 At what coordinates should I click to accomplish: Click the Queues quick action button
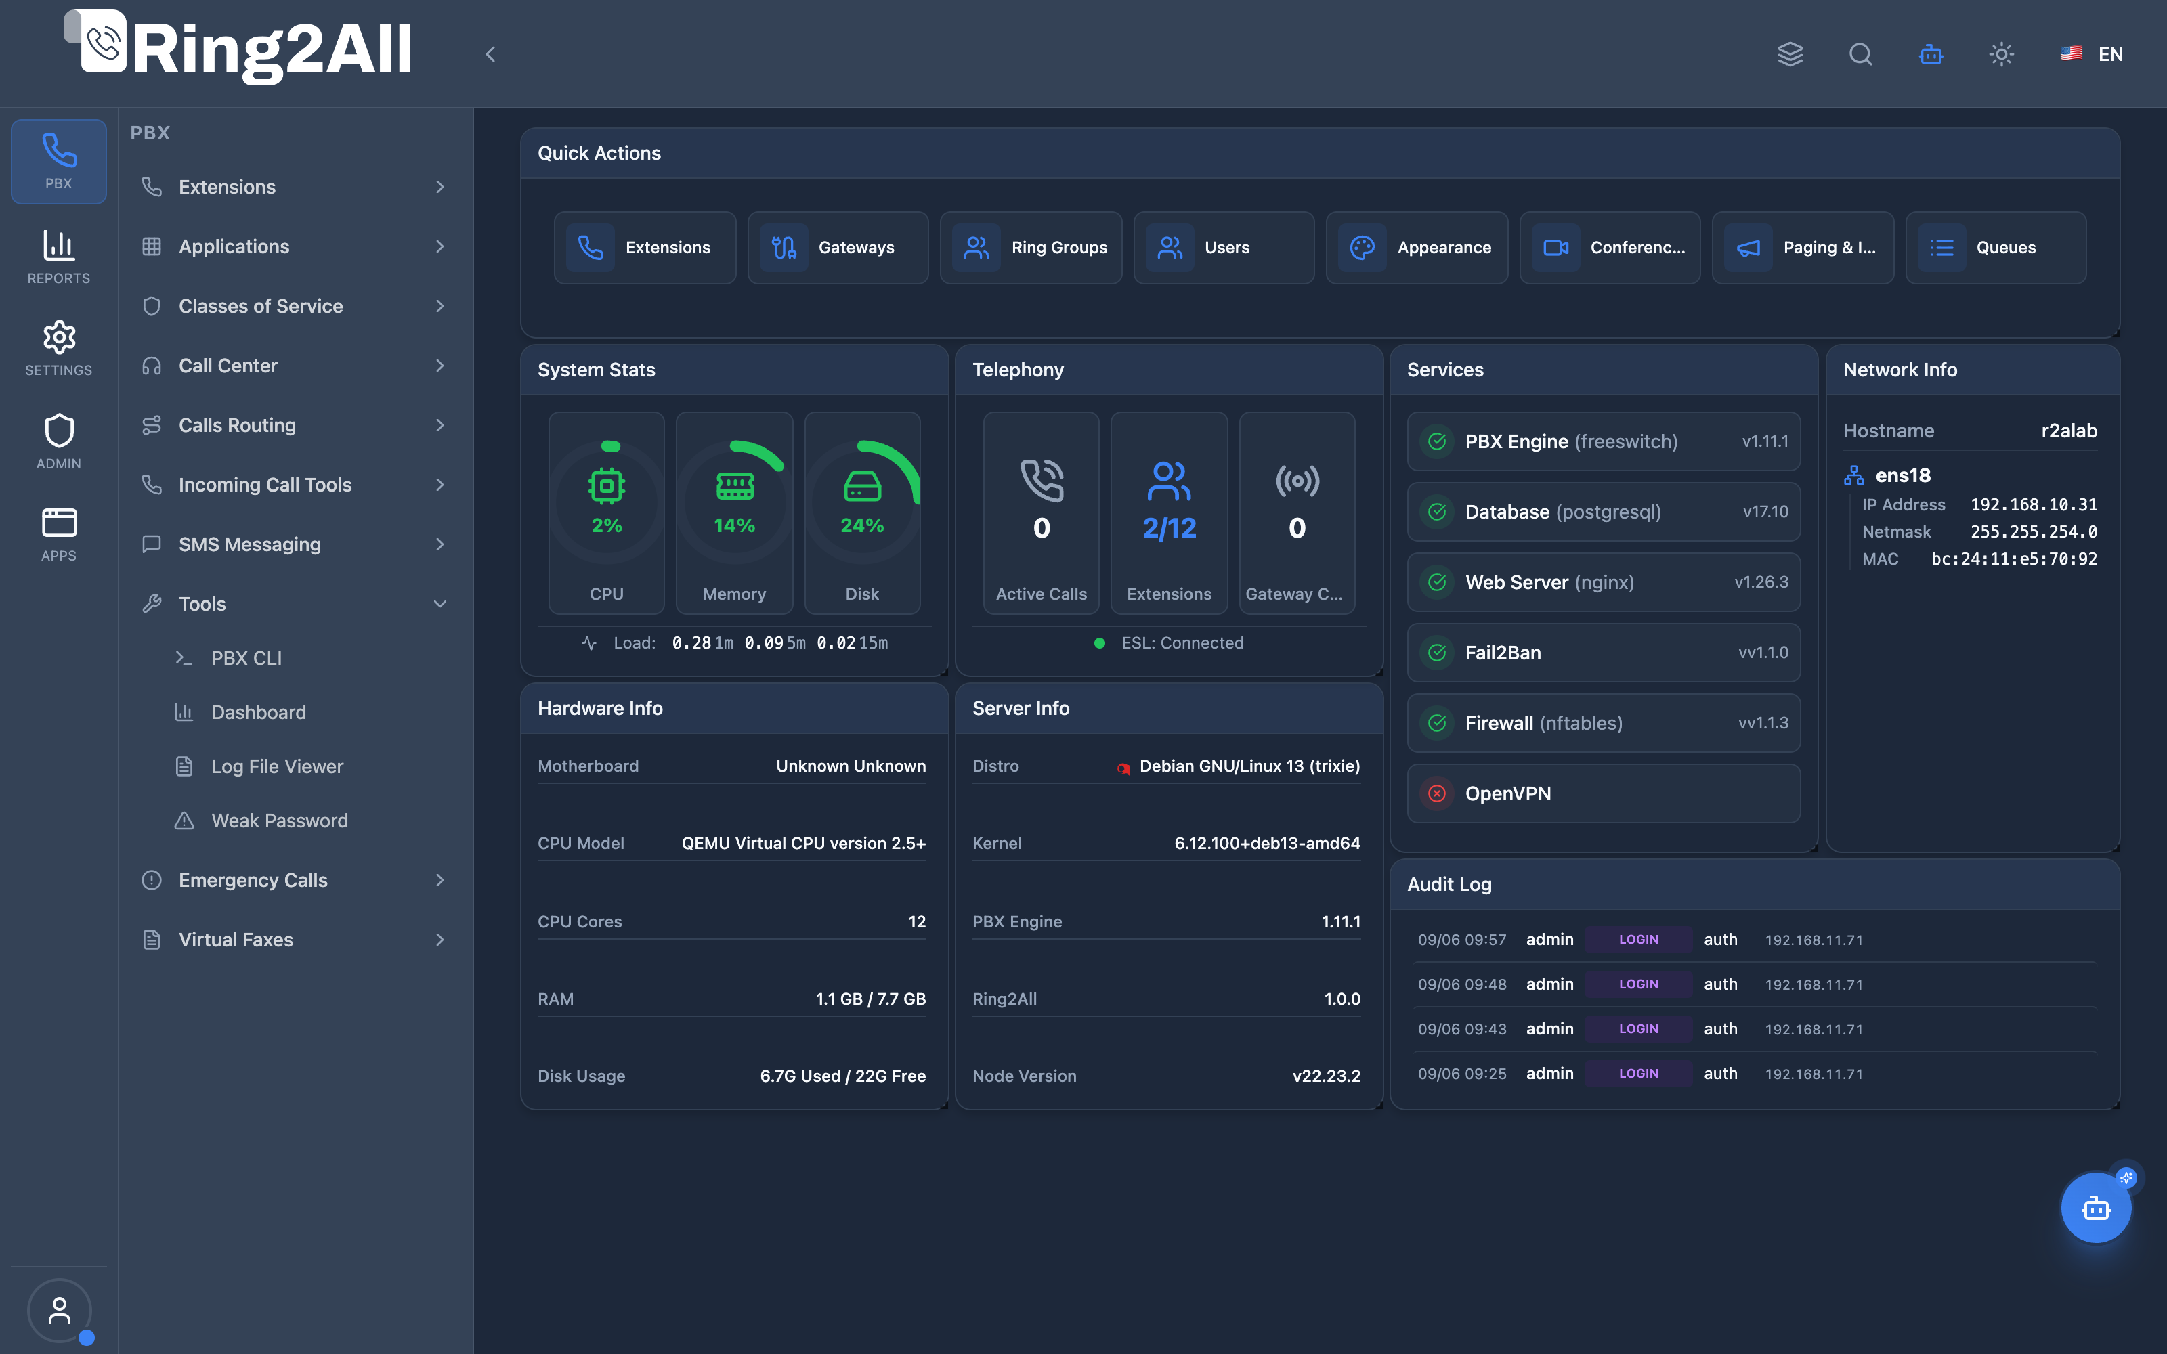coord(1996,247)
